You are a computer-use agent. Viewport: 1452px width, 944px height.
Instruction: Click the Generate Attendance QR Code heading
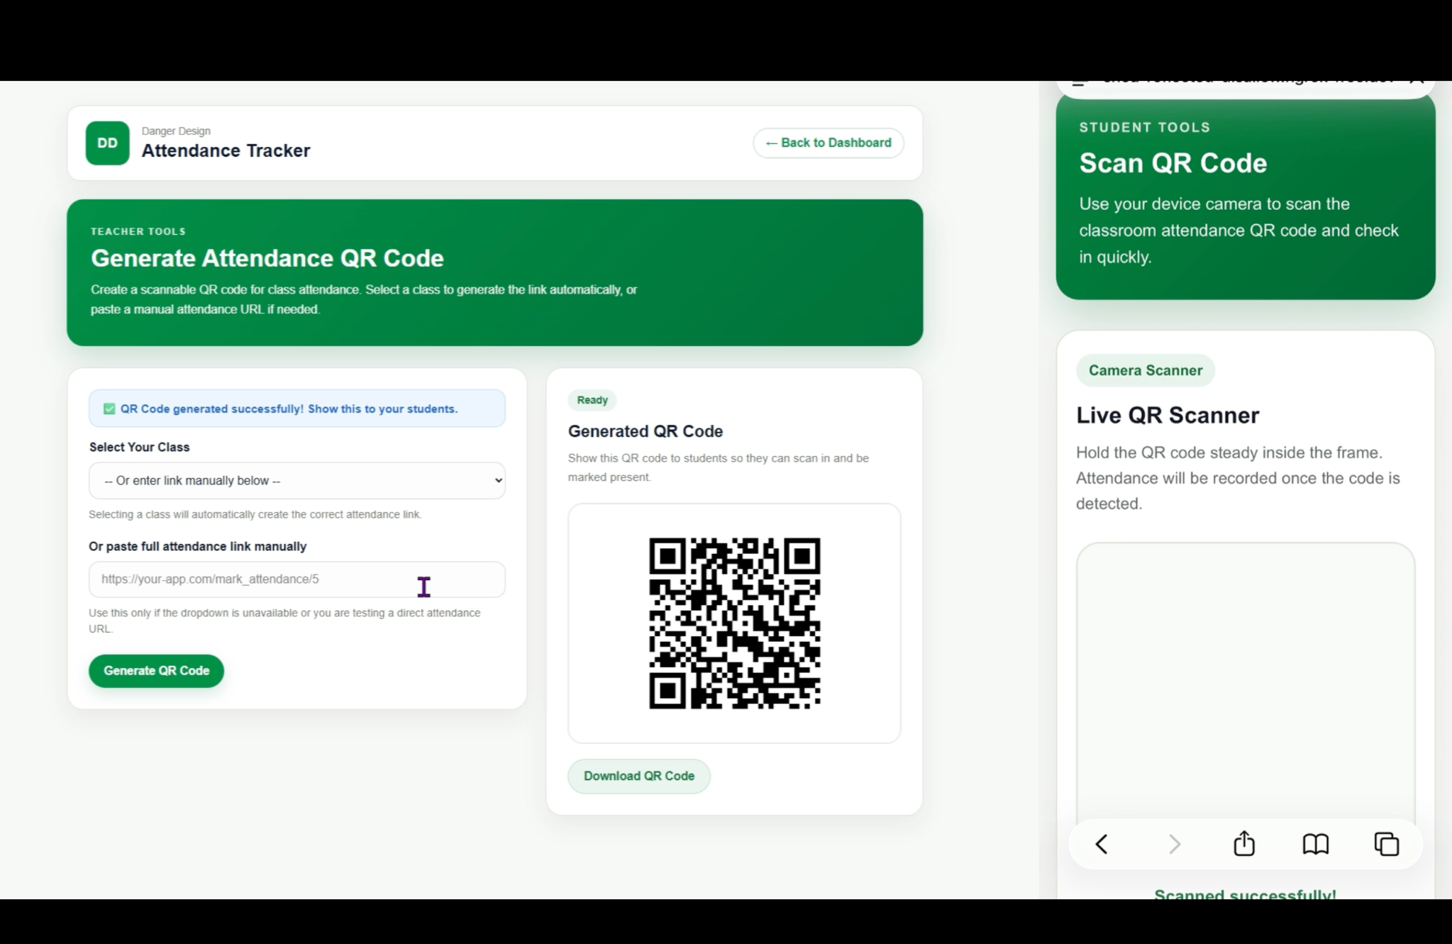click(x=267, y=258)
